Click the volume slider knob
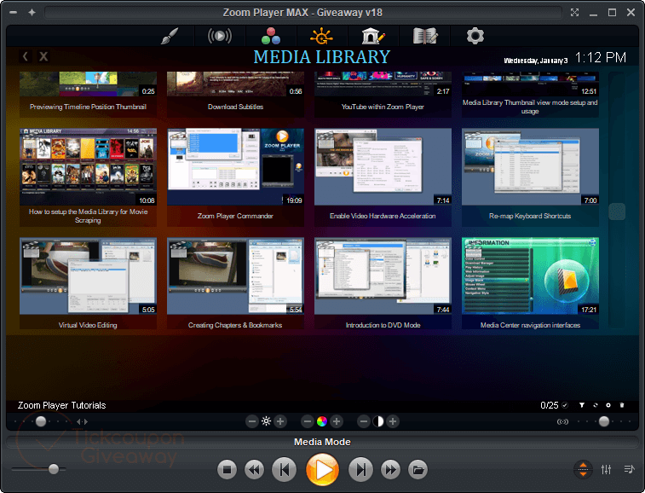Viewport: 645px width, 493px height. 54,469
